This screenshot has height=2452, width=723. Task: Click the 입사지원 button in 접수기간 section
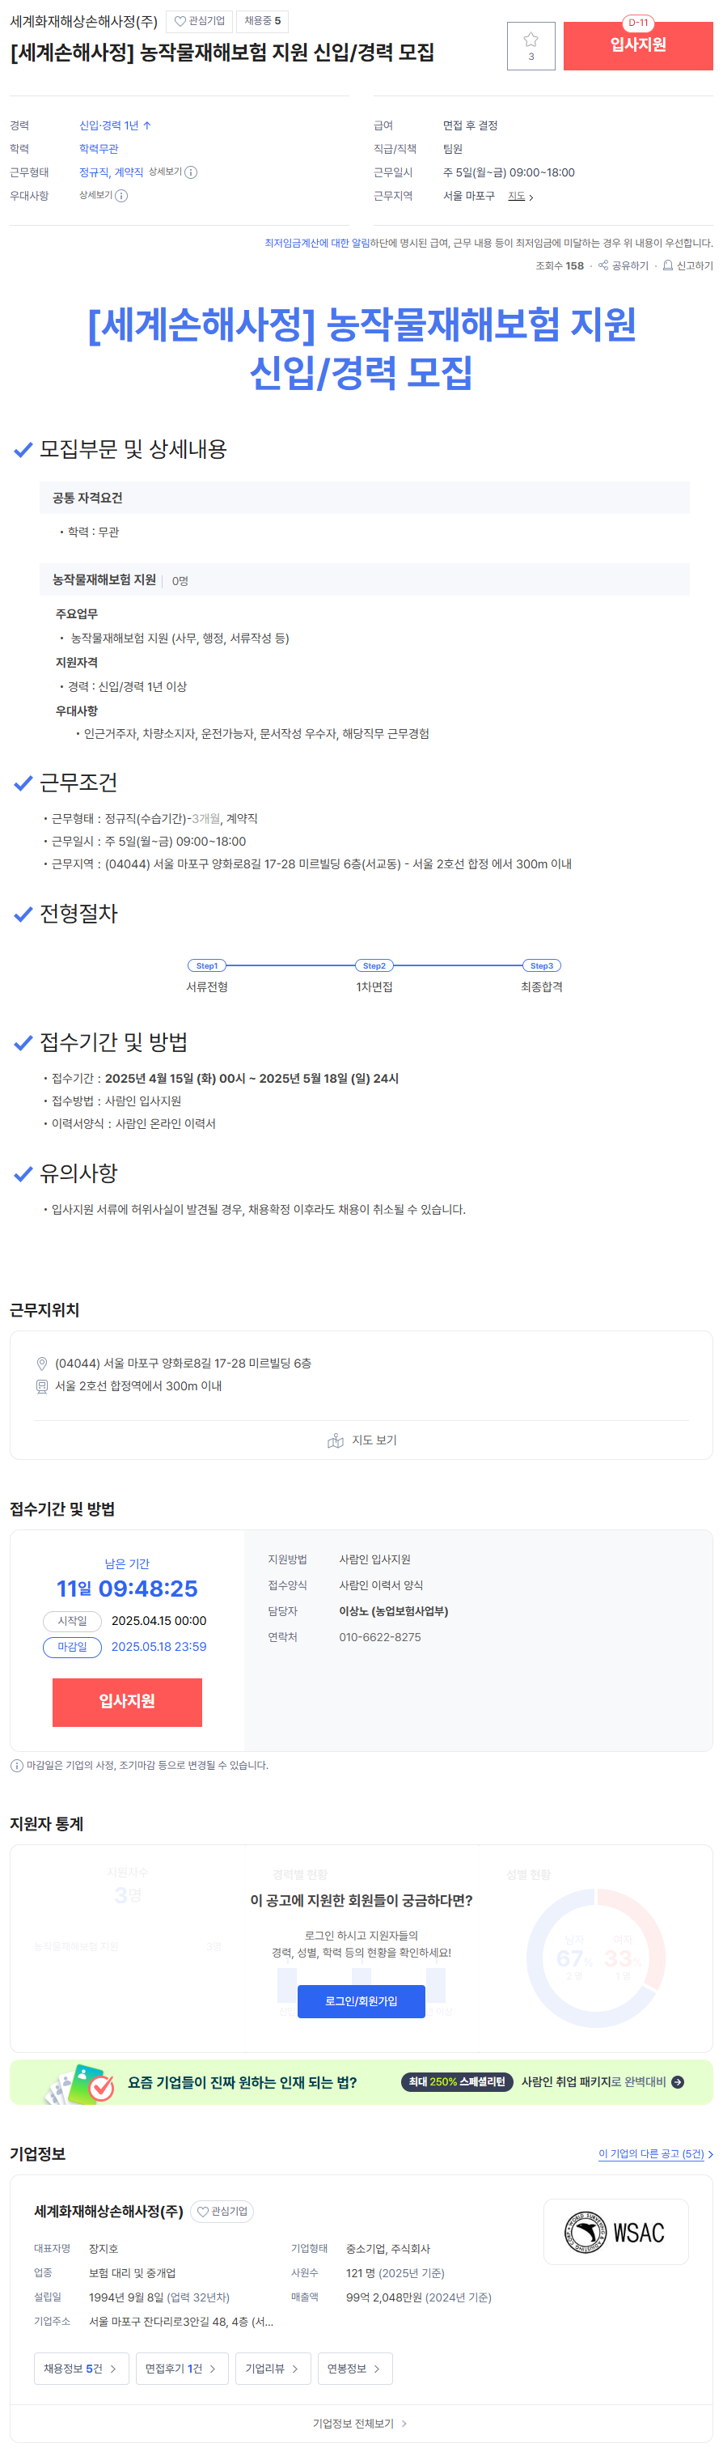[x=128, y=1702]
